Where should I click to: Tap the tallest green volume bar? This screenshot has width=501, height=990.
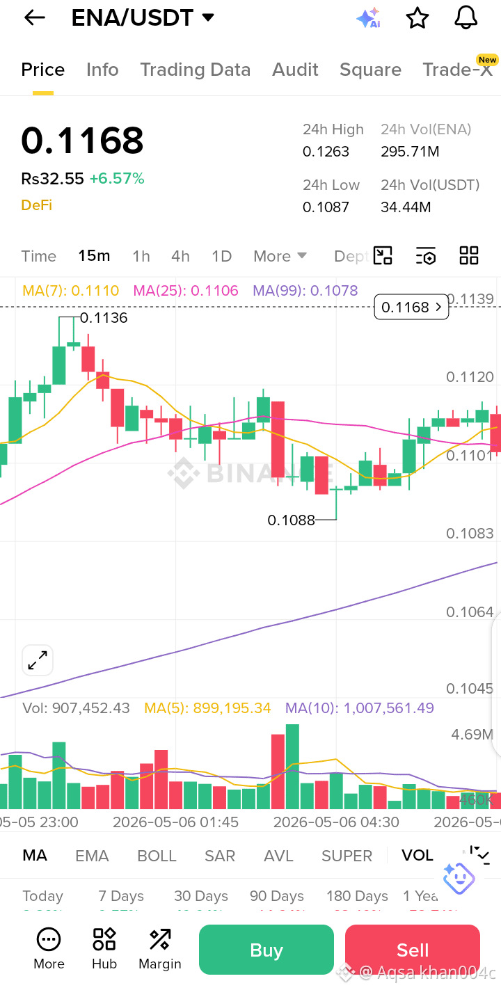click(292, 766)
